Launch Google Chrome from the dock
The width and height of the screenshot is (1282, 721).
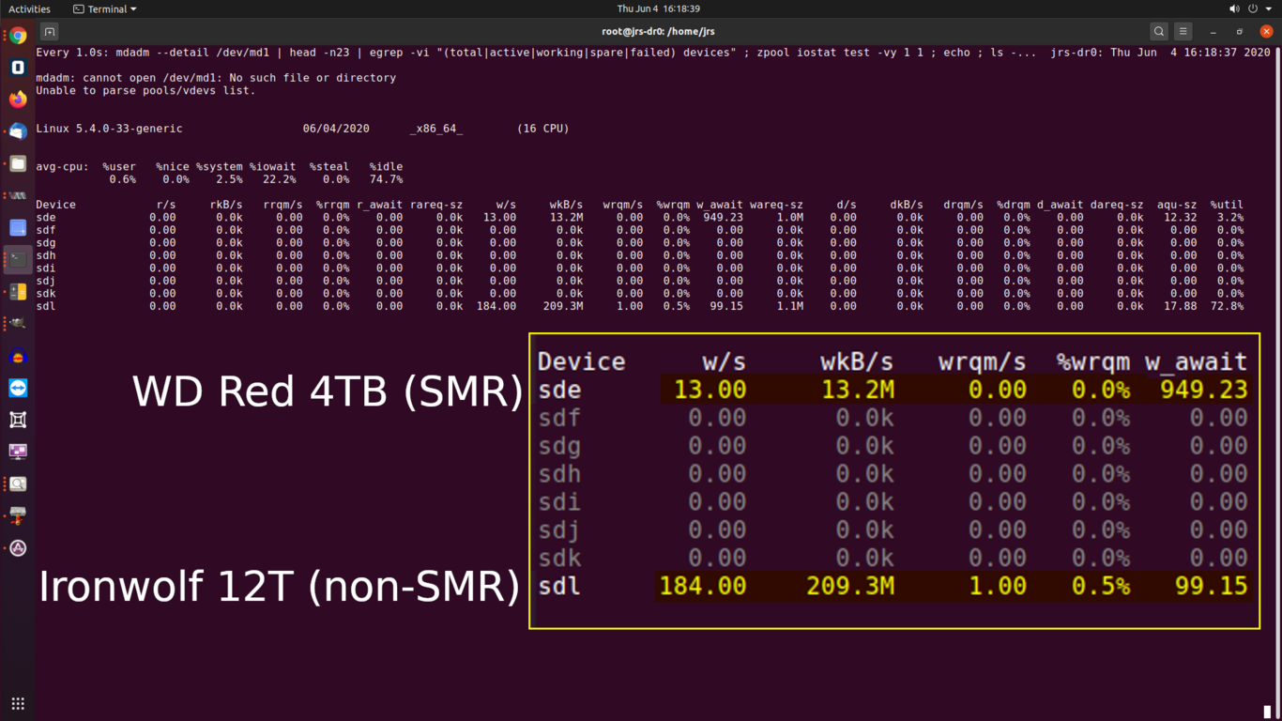point(18,37)
